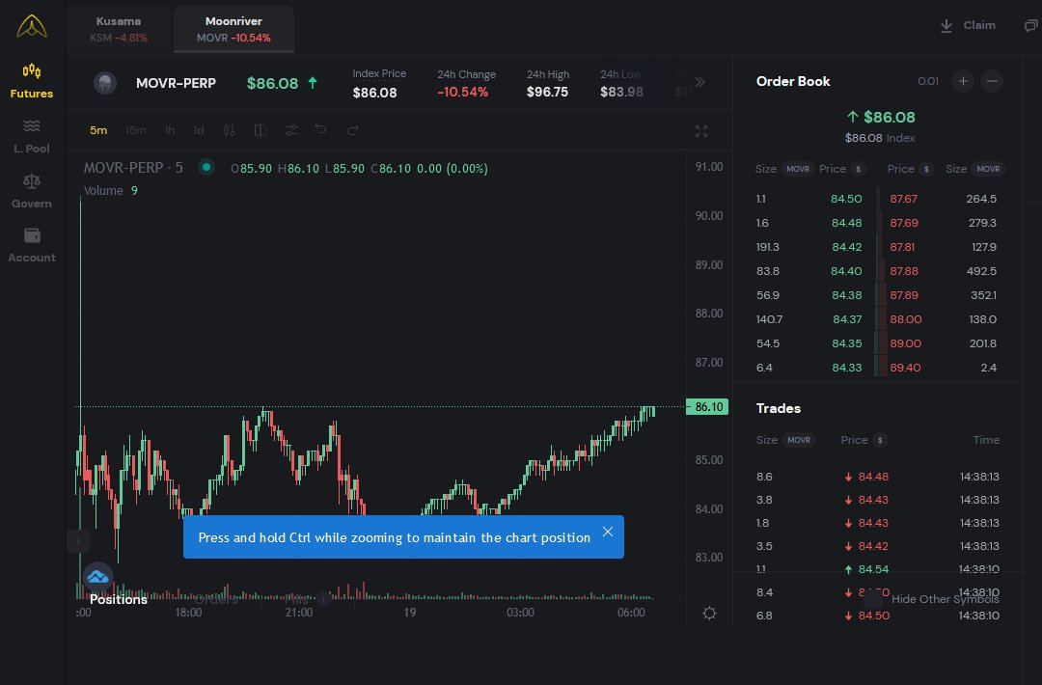The height and width of the screenshot is (685, 1042).
Task: Select bid price 84.42
Action: [x=847, y=247]
